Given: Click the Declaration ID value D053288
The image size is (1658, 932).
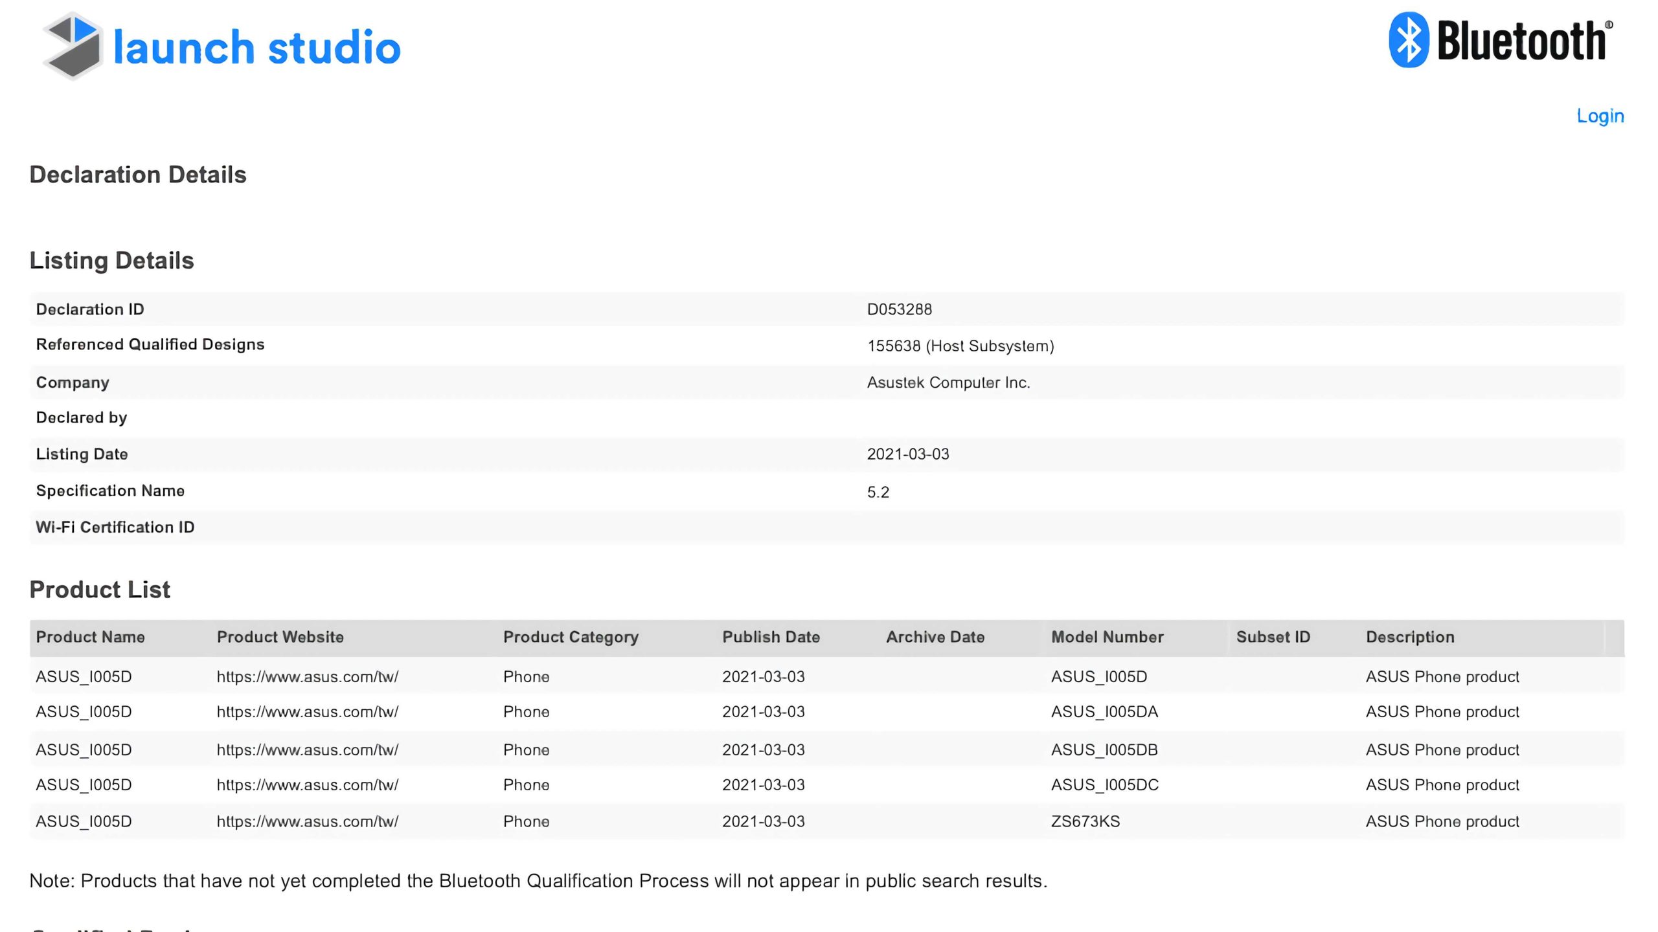Looking at the screenshot, I should [899, 309].
